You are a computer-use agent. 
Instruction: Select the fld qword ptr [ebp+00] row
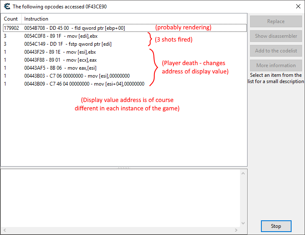(75, 28)
